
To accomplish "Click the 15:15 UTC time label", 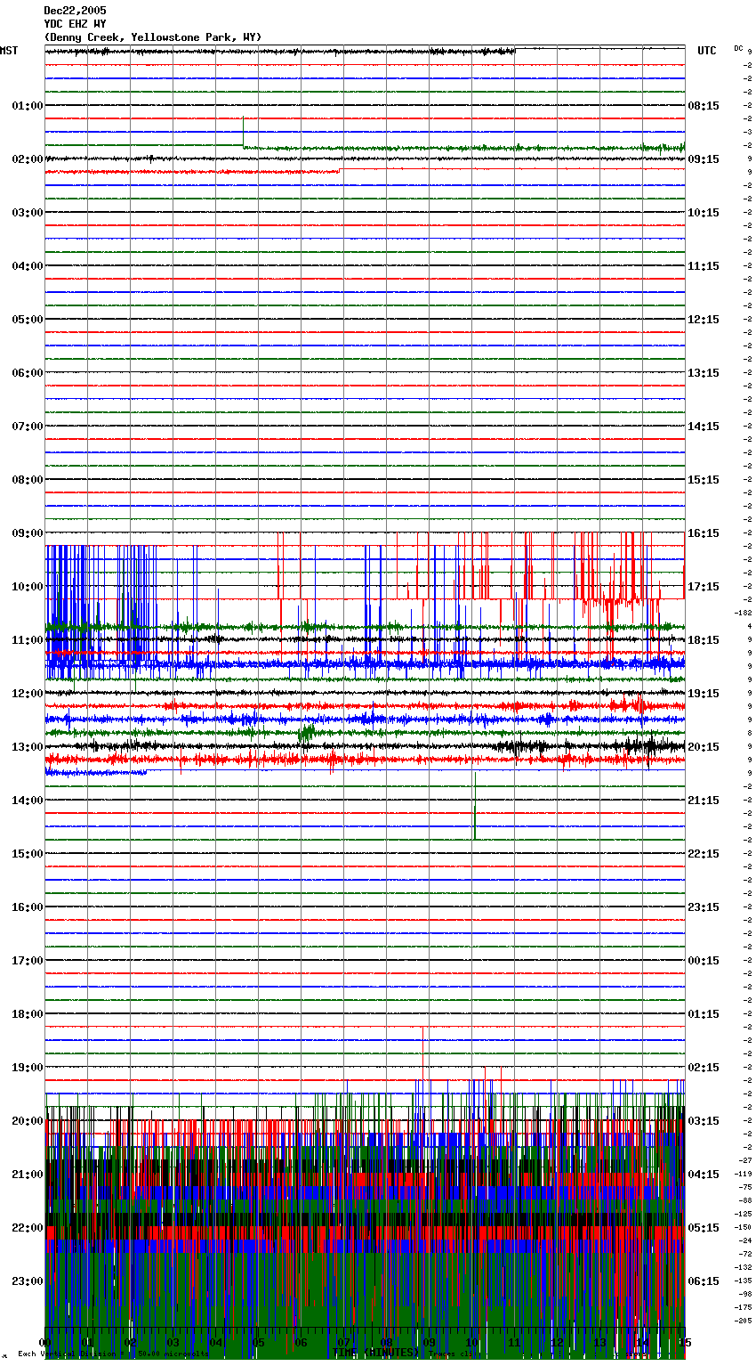I will [704, 480].
